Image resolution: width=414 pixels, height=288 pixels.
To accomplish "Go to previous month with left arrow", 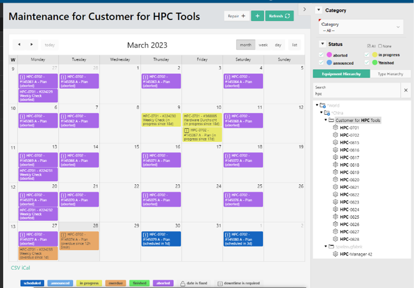I will pos(19,45).
